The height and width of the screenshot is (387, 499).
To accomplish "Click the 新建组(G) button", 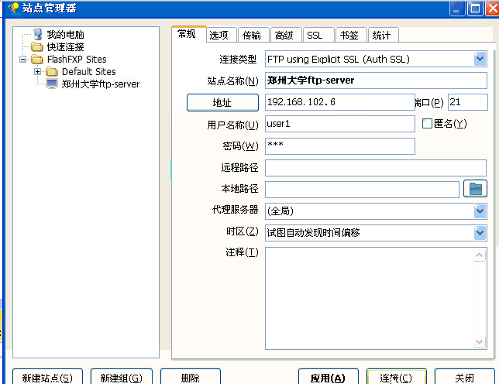I will click(x=121, y=378).
